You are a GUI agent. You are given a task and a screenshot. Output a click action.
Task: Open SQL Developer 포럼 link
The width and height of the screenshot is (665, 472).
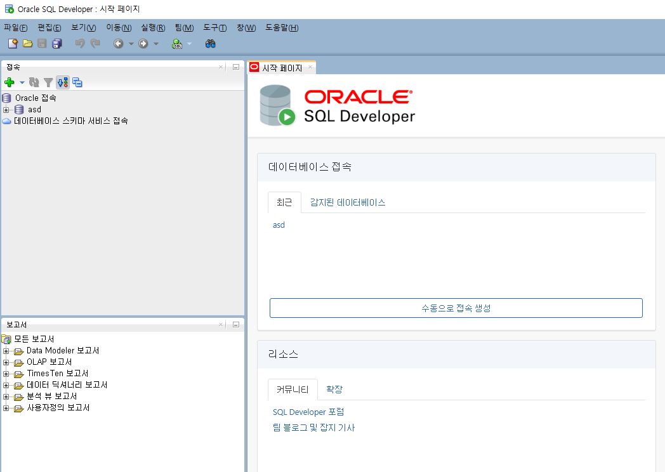point(308,412)
